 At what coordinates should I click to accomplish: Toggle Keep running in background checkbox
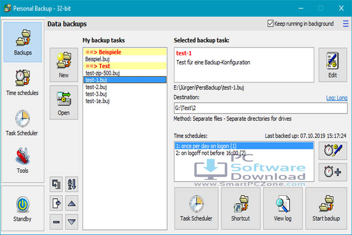pos(270,23)
